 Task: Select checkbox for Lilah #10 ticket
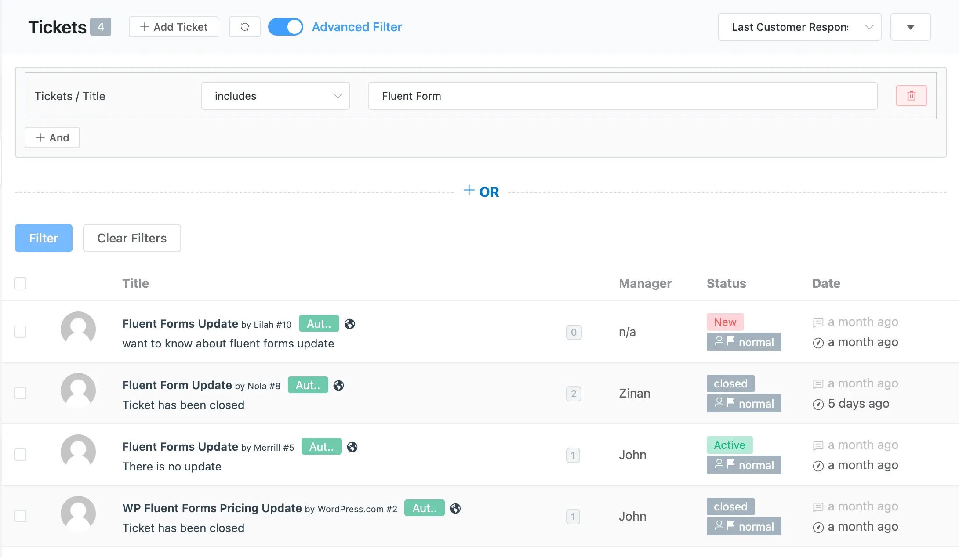(x=20, y=332)
